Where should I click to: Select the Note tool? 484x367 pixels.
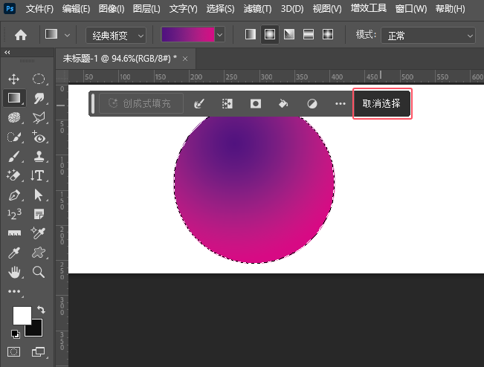(x=39, y=214)
